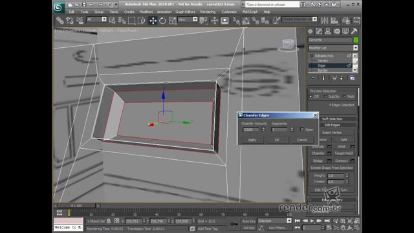The height and width of the screenshot is (233, 414).
Task: Toggle Select and Manipulate tool
Action: click(215, 20)
